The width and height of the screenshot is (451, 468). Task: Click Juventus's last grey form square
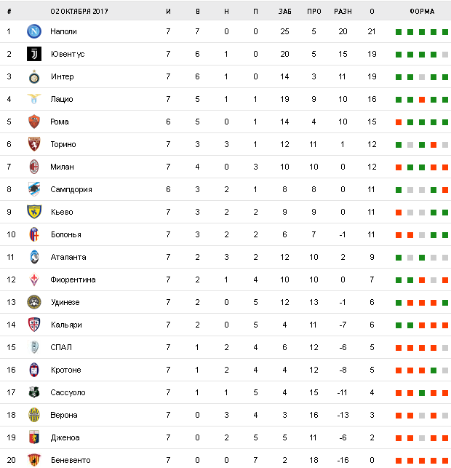coord(444,55)
